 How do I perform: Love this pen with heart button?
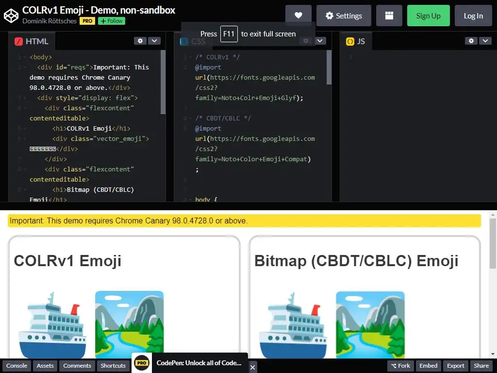point(298,16)
